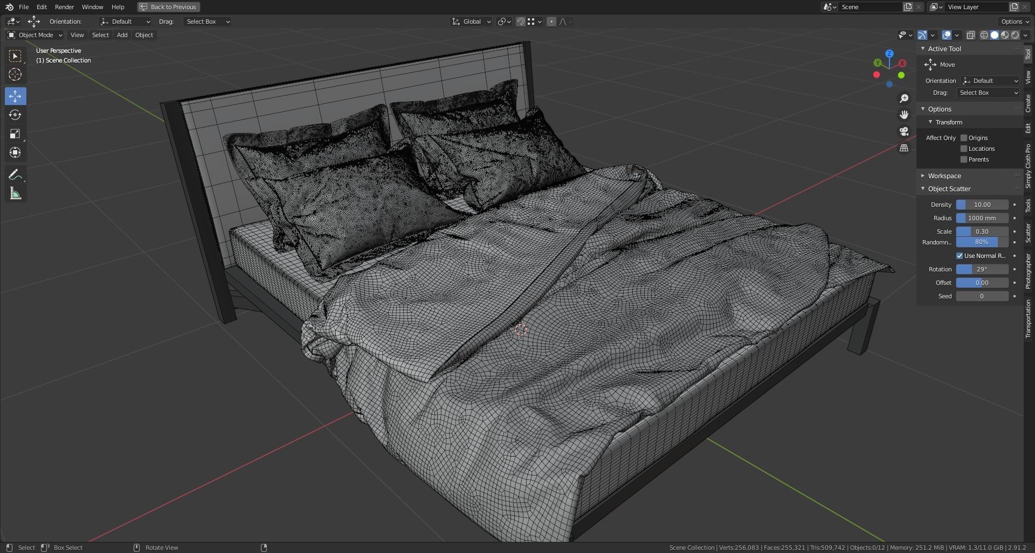Viewport: 1035px width, 553px height.
Task: Open Global transform orientation dropdown
Action: (471, 22)
